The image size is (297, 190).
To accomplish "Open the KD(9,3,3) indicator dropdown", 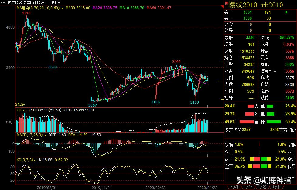I will 35,160.
